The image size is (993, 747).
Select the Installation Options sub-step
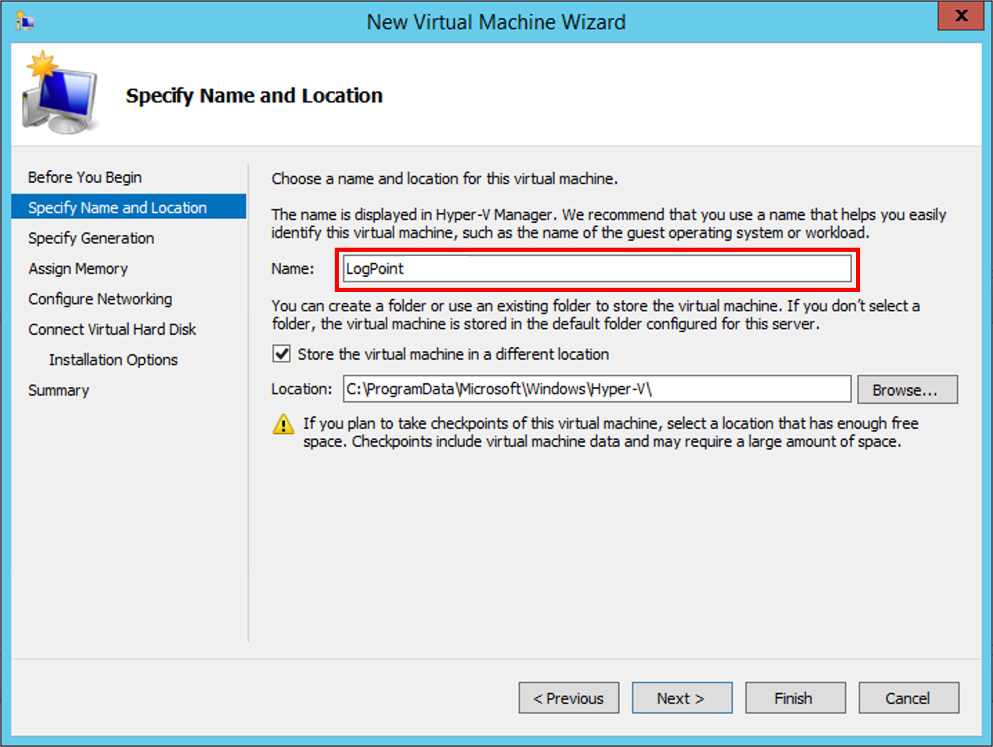point(113,360)
